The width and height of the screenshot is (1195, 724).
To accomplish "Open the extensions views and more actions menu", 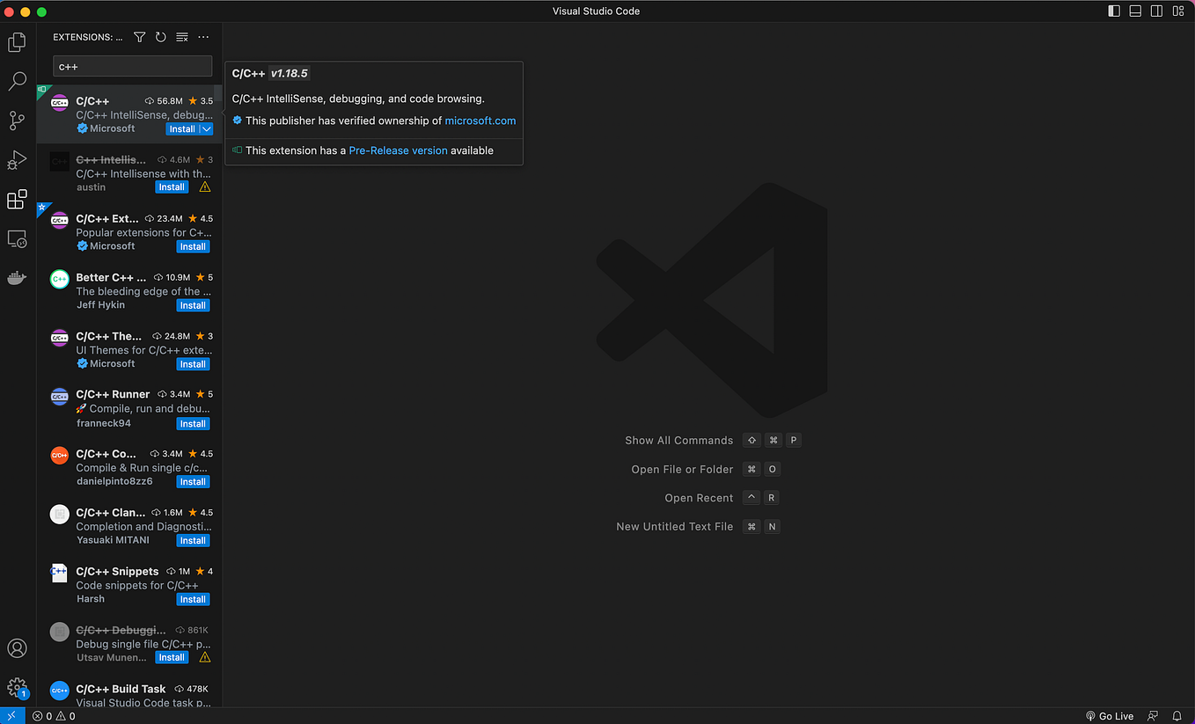I will click(204, 37).
